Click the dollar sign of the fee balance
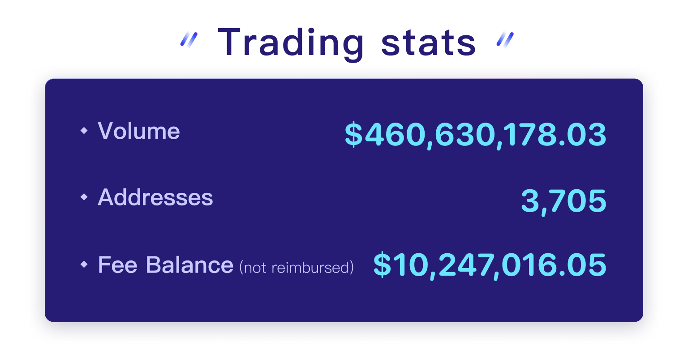The image size is (688, 358). [x=382, y=265]
